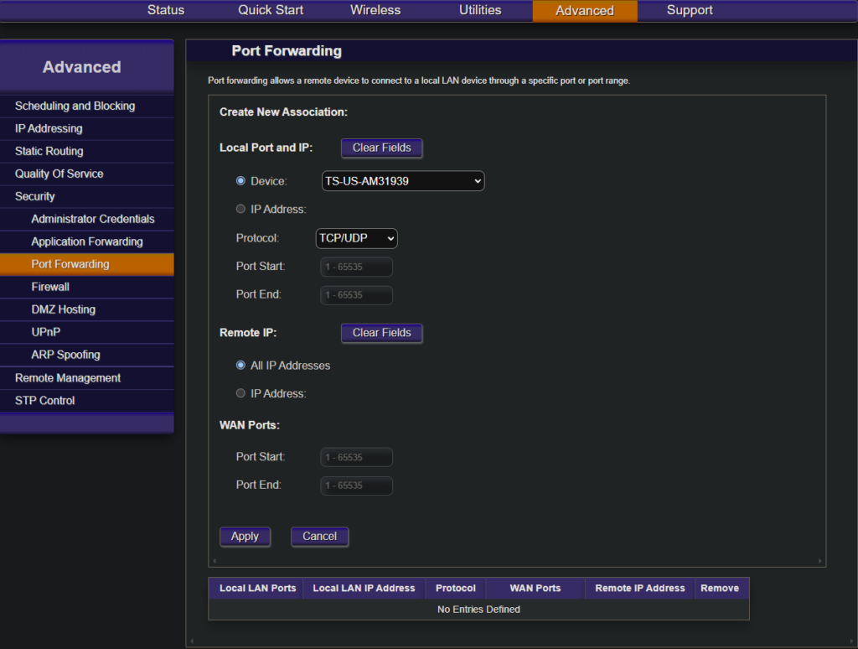Navigate to DMZ Hosting settings

pyautogui.click(x=64, y=309)
